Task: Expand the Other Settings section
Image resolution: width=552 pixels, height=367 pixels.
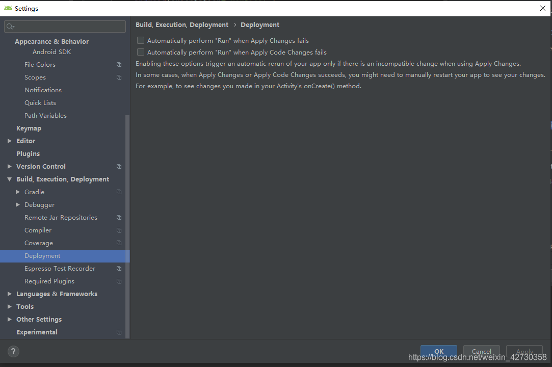Action: pyautogui.click(x=10, y=320)
